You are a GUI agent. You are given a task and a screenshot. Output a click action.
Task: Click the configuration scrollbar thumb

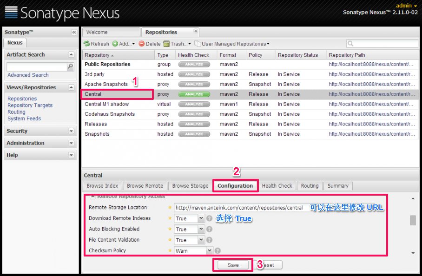pyautogui.click(x=413, y=220)
